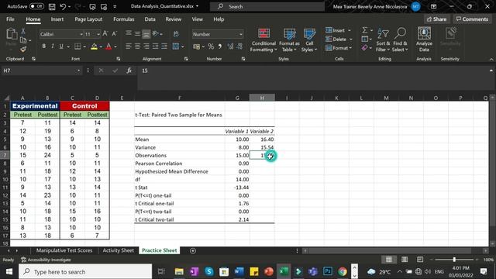Open Photoshop from the taskbar
This screenshot has height=279, width=496.
tap(328, 271)
